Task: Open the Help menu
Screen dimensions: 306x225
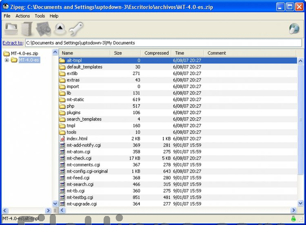Action: [x=54, y=16]
